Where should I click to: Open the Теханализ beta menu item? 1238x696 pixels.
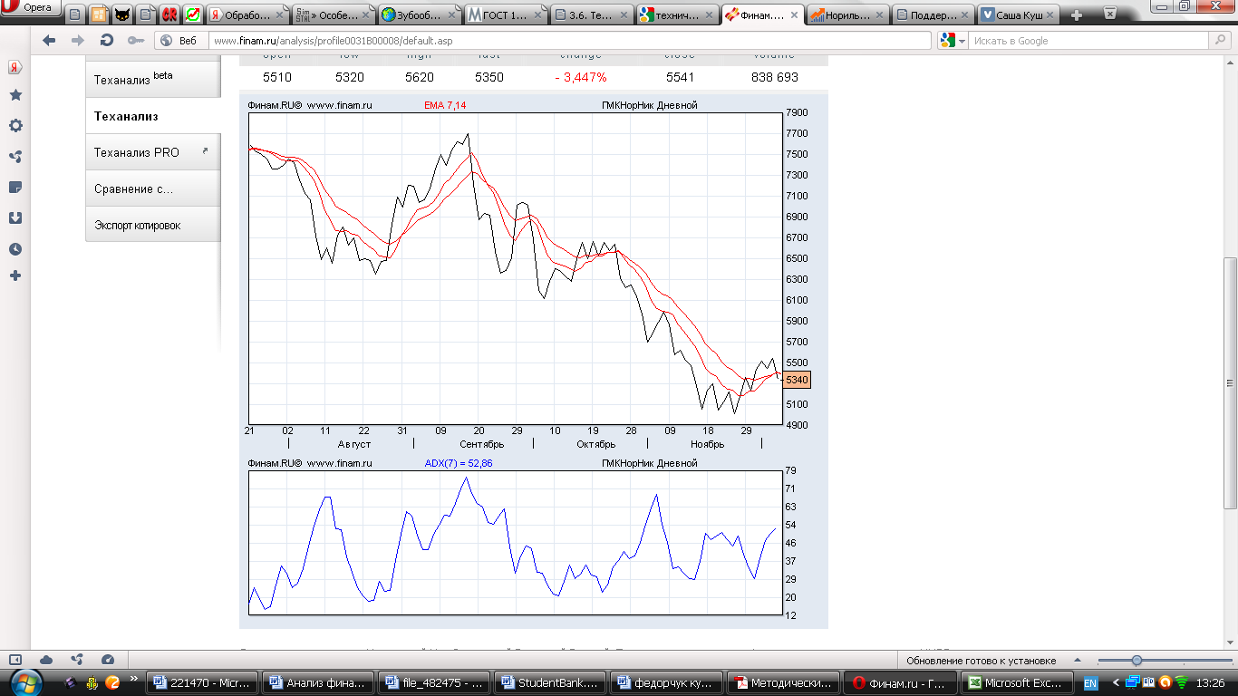point(153,79)
